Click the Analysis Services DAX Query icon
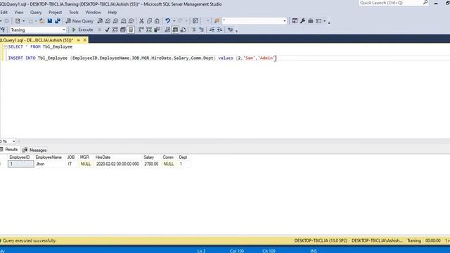The height and width of the screenshot is (253, 450). (x=131, y=21)
